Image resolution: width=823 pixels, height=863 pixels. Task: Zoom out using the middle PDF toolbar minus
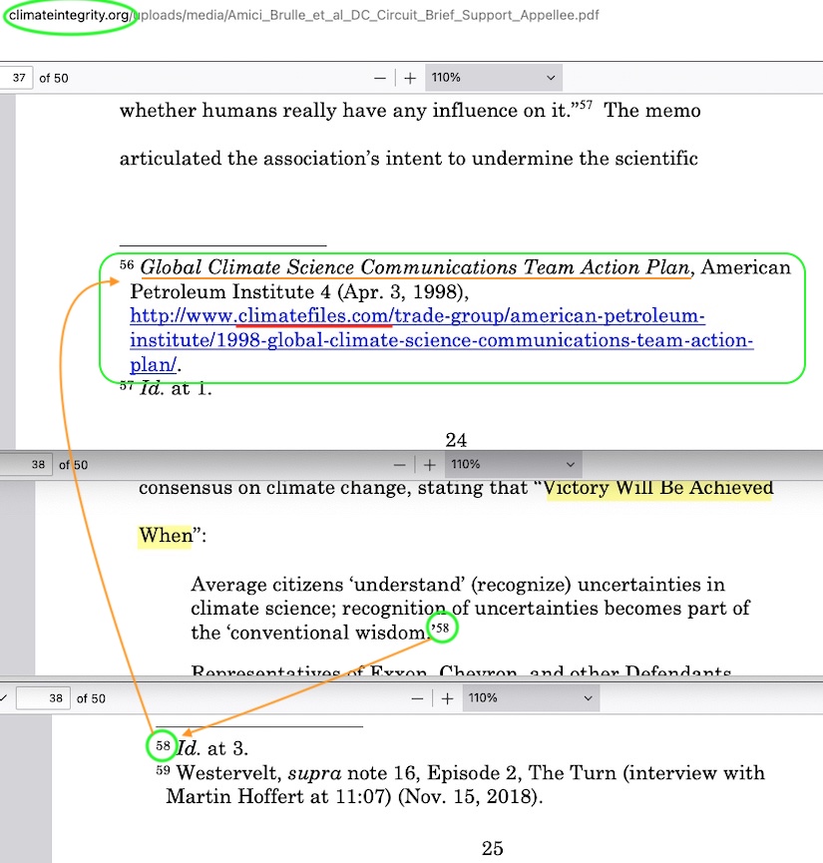click(399, 465)
